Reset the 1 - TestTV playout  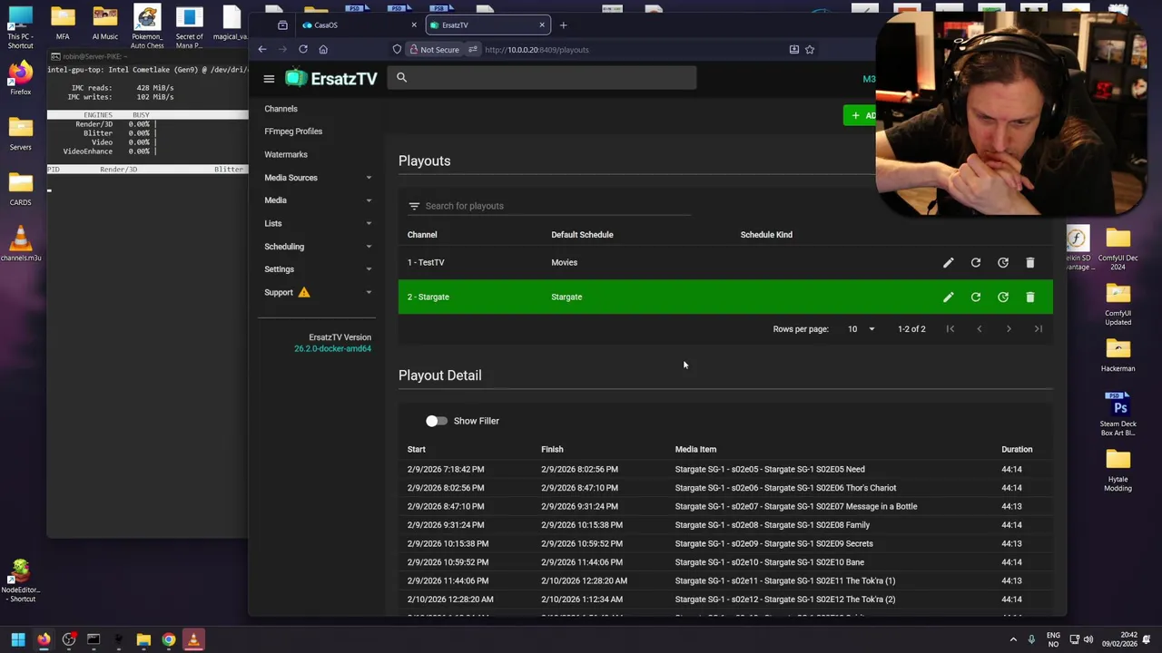976,263
